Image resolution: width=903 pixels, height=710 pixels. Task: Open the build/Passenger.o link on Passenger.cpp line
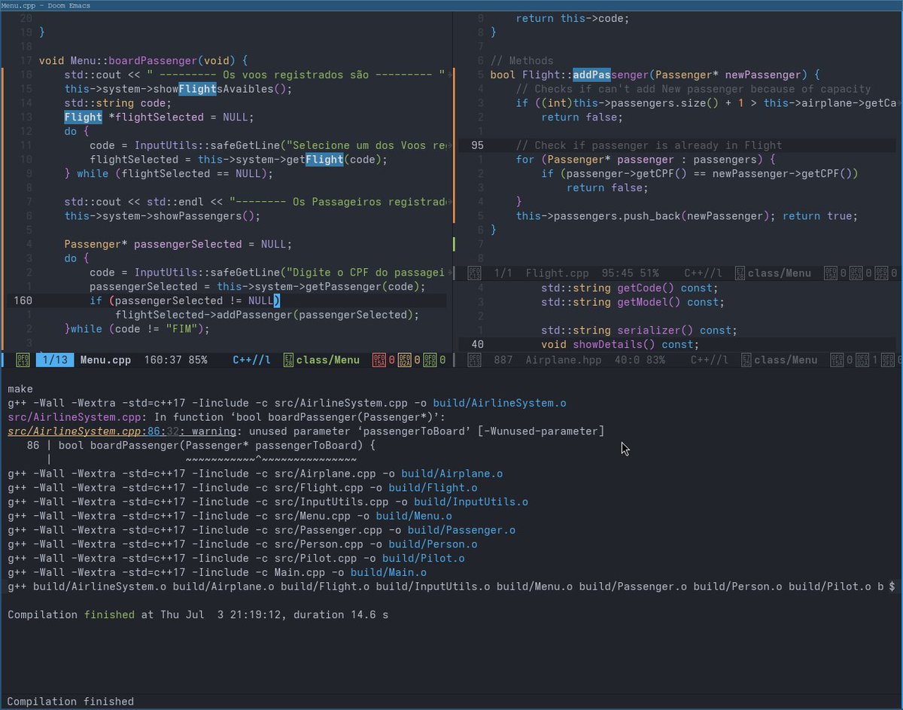tap(461, 530)
